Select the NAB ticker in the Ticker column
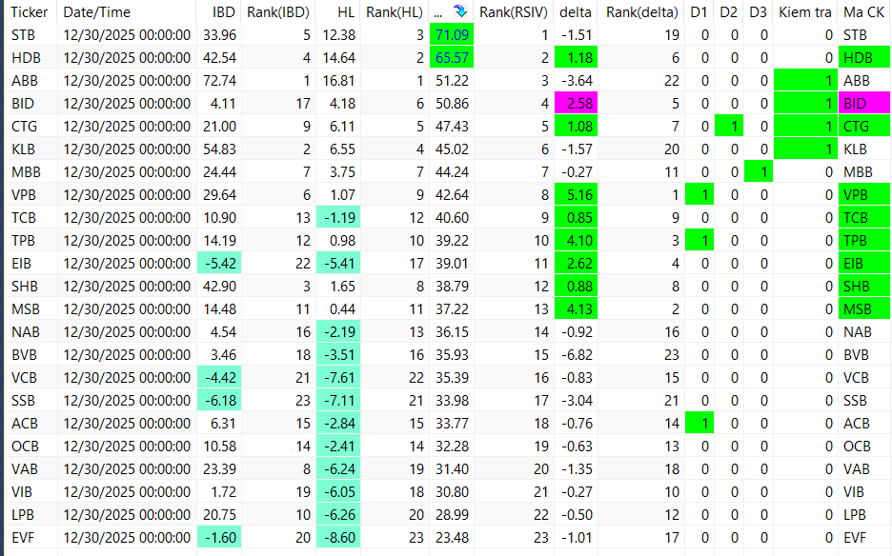This screenshot has width=892, height=556. tap(26, 331)
